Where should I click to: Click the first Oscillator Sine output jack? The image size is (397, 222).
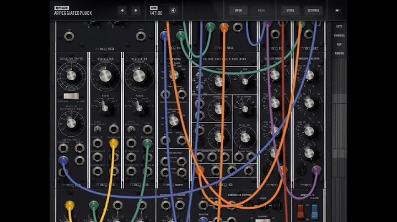[114, 130]
